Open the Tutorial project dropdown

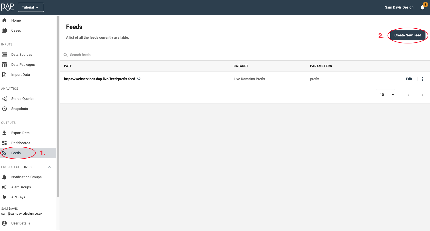31,7
